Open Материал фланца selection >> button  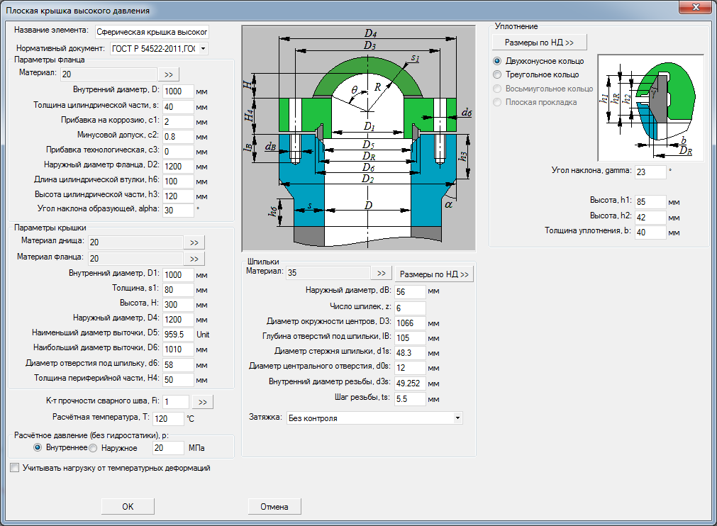[x=194, y=259]
